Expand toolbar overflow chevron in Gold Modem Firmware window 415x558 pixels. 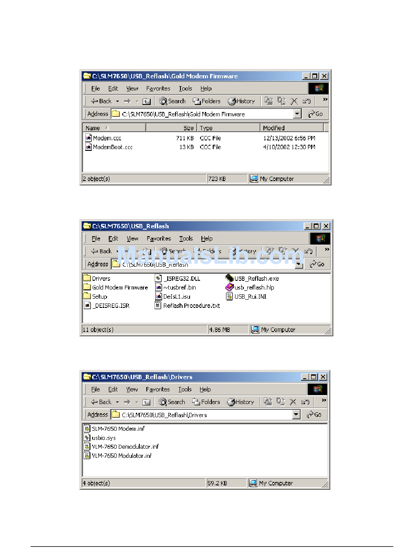point(325,100)
